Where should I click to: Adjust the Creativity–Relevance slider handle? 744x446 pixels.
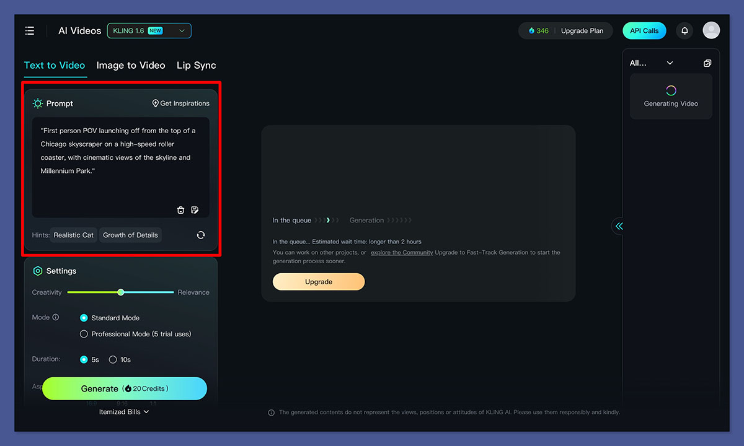point(121,292)
